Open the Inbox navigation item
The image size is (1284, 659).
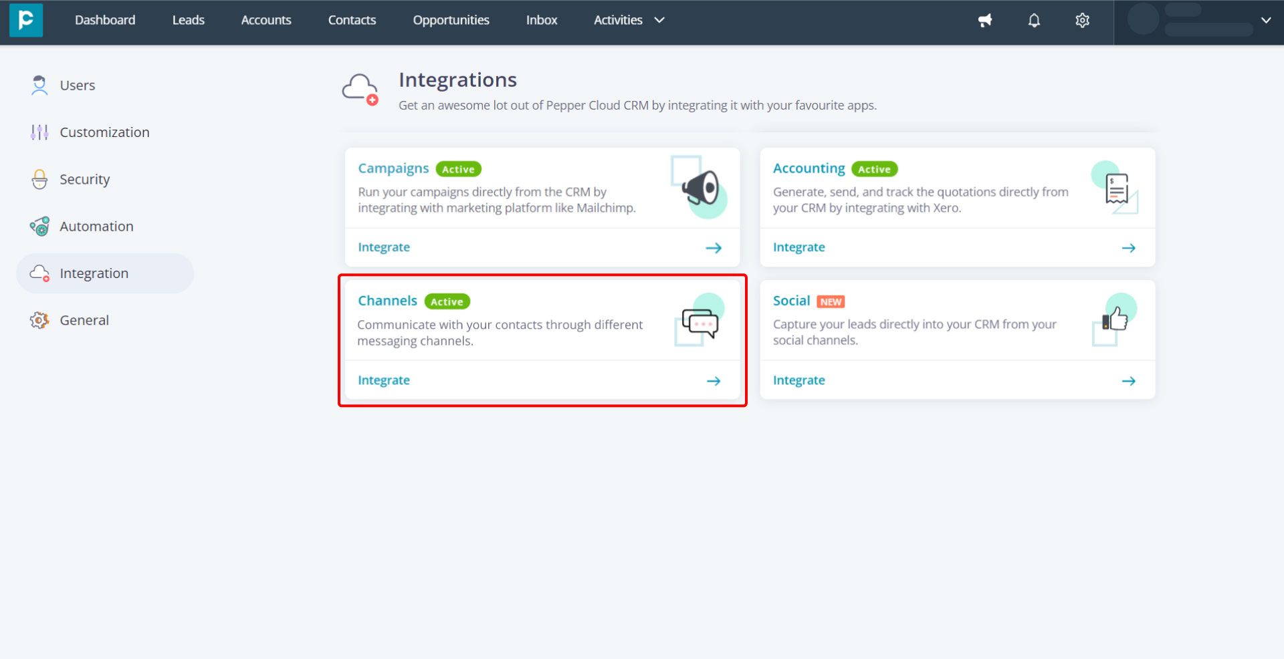(x=541, y=20)
